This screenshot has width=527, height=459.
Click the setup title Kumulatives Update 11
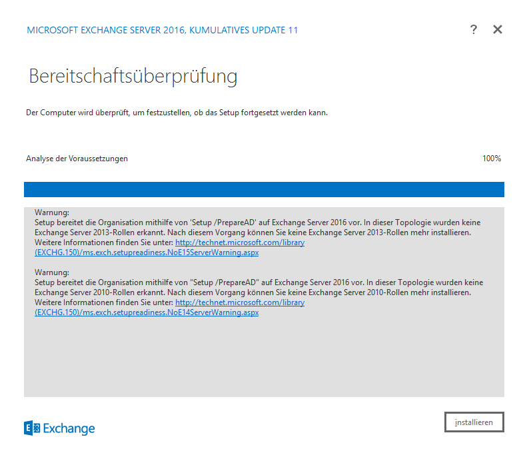[x=163, y=30]
